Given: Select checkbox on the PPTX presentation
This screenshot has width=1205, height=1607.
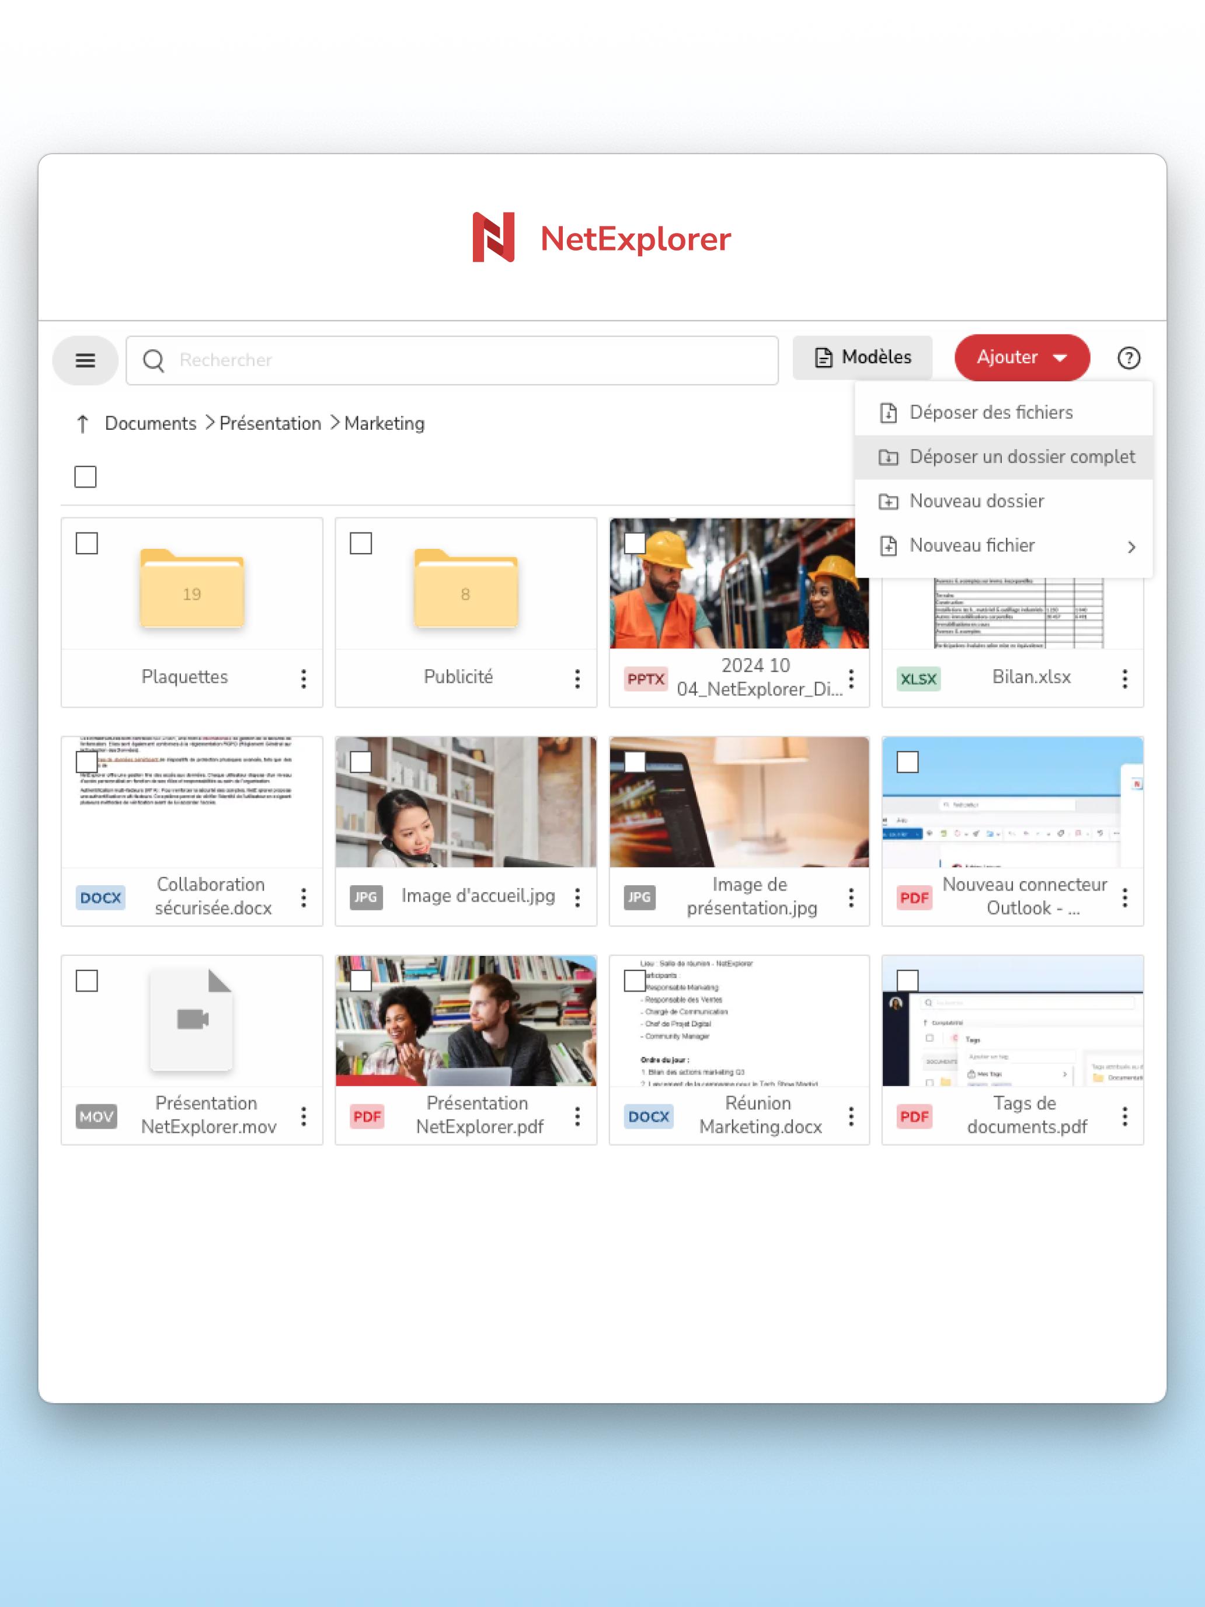Looking at the screenshot, I should [x=635, y=544].
